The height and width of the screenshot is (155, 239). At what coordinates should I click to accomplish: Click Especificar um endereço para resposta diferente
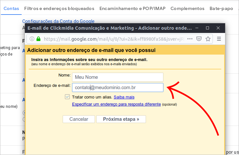116,104
